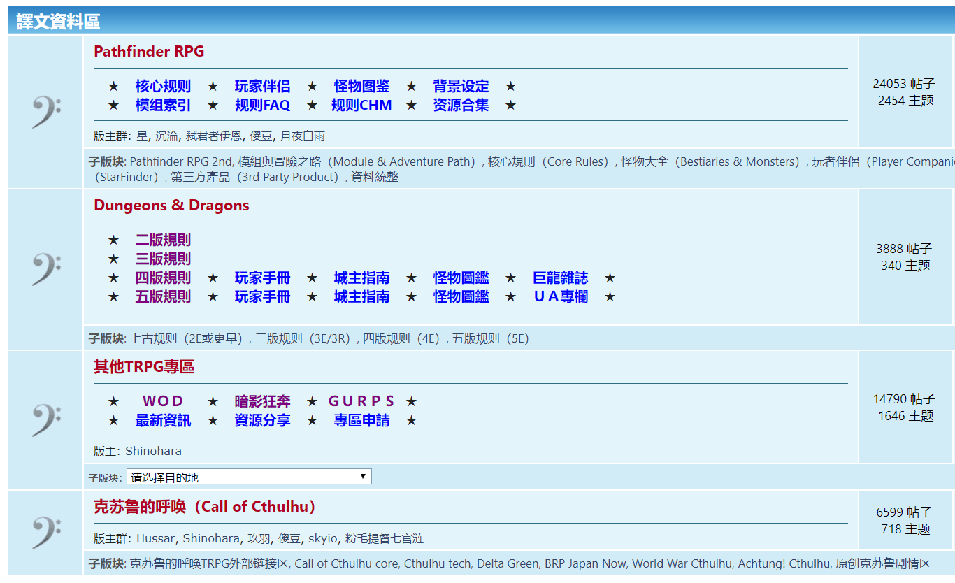Open the 巨龍雜誌 link
Image resolution: width=955 pixels, height=583 pixels.
pyautogui.click(x=560, y=278)
